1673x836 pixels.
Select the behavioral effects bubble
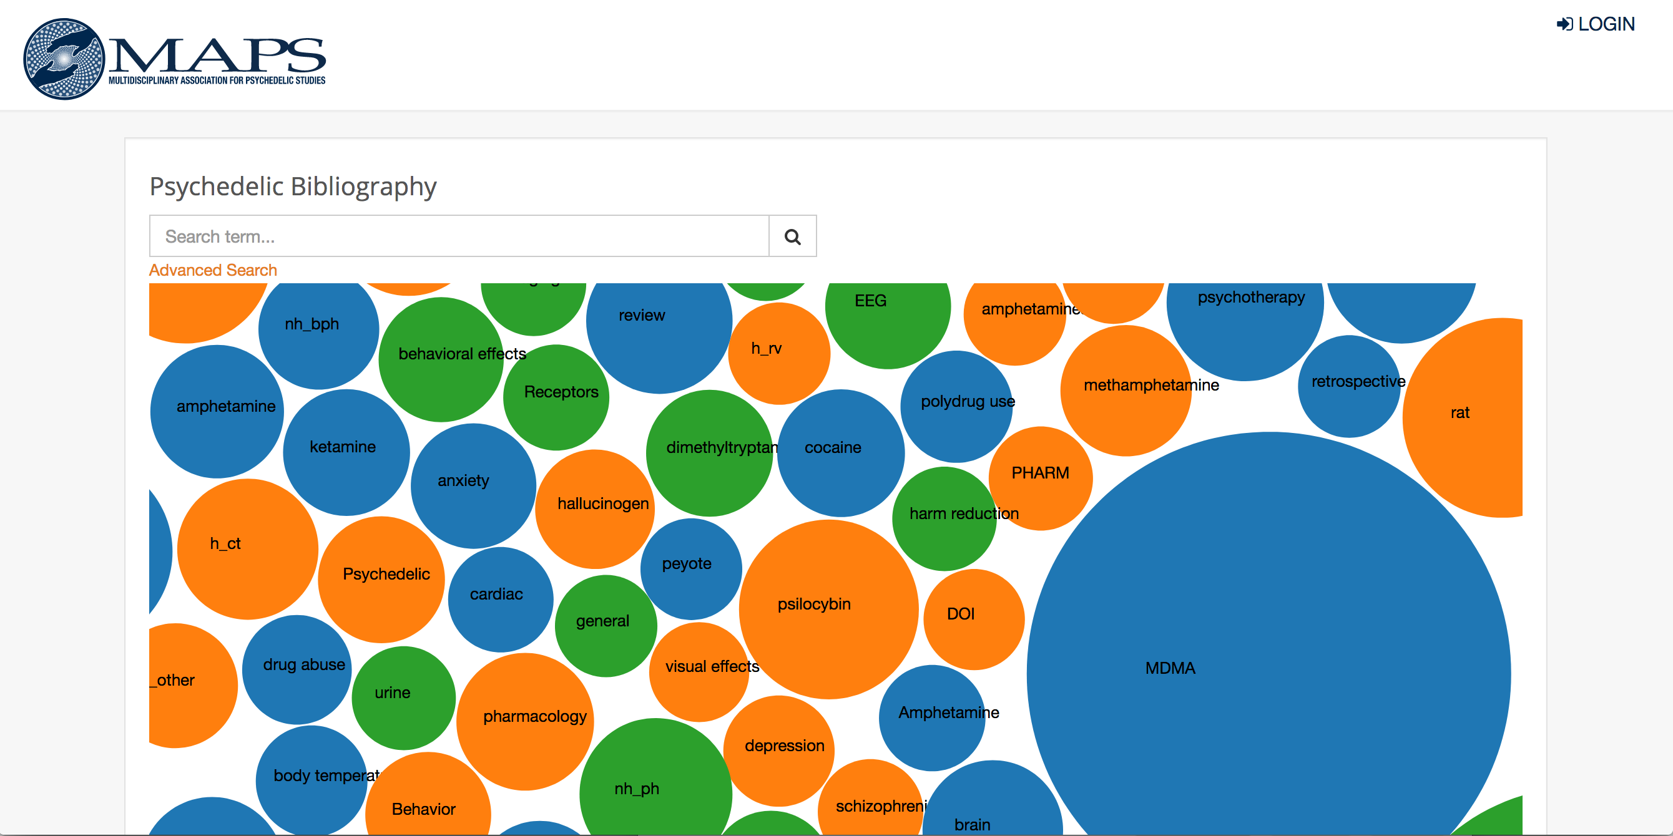(441, 359)
